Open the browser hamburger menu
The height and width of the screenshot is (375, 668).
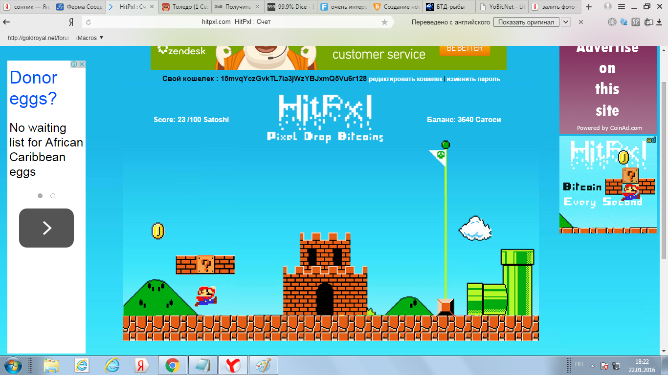coord(621,7)
